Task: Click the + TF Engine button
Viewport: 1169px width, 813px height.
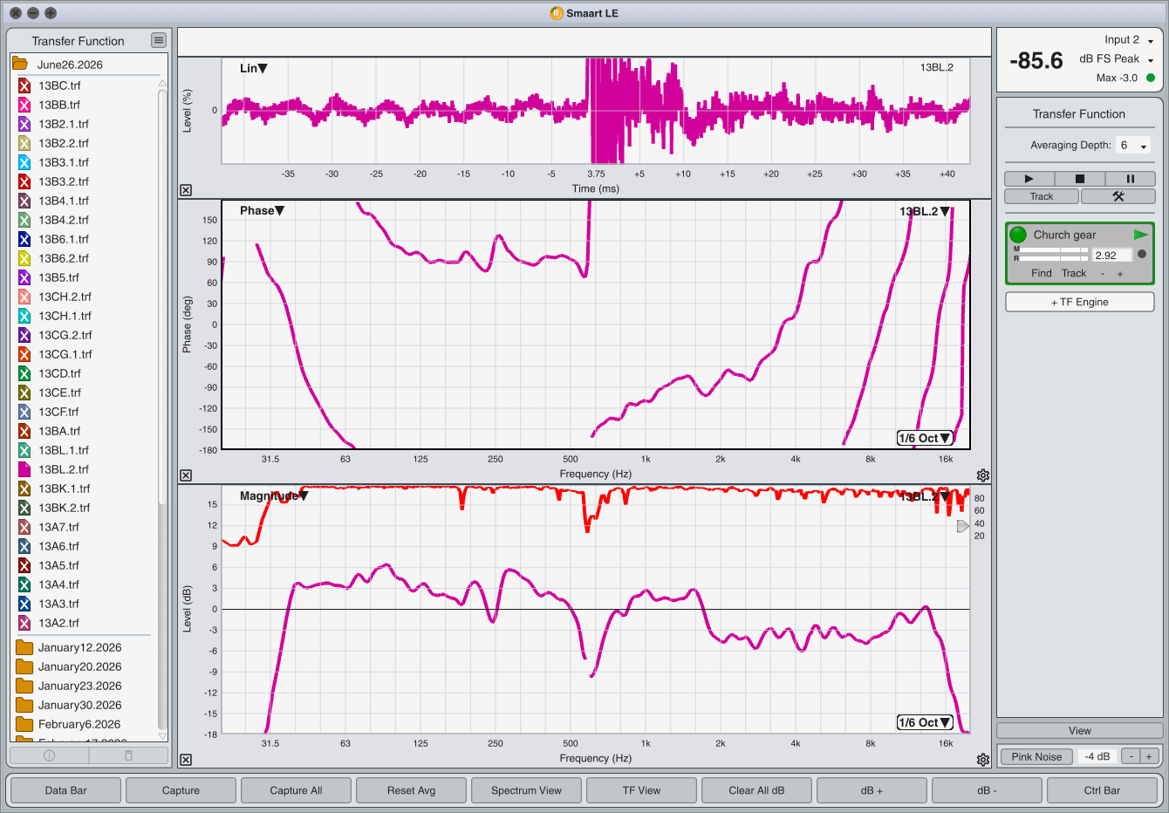Action: [1080, 302]
